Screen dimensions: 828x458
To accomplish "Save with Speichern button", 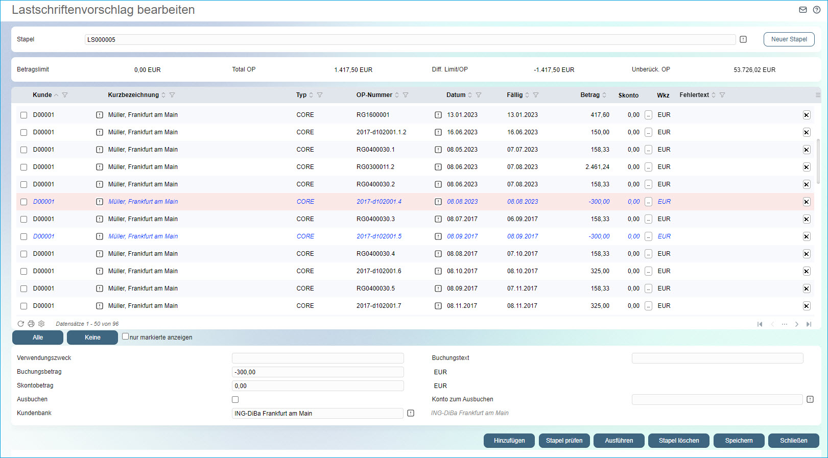I will click(x=739, y=441).
